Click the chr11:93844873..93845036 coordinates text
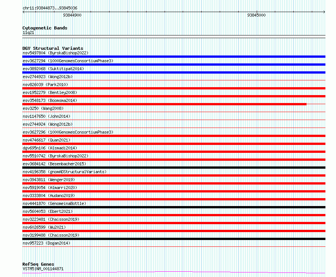Image resolution: width=336 pixels, height=277 pixels. (x=50, y=8)
